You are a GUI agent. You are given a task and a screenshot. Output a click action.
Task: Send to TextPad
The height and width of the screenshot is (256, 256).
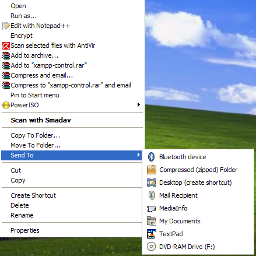pyautogui.click(x=198, y=234)
